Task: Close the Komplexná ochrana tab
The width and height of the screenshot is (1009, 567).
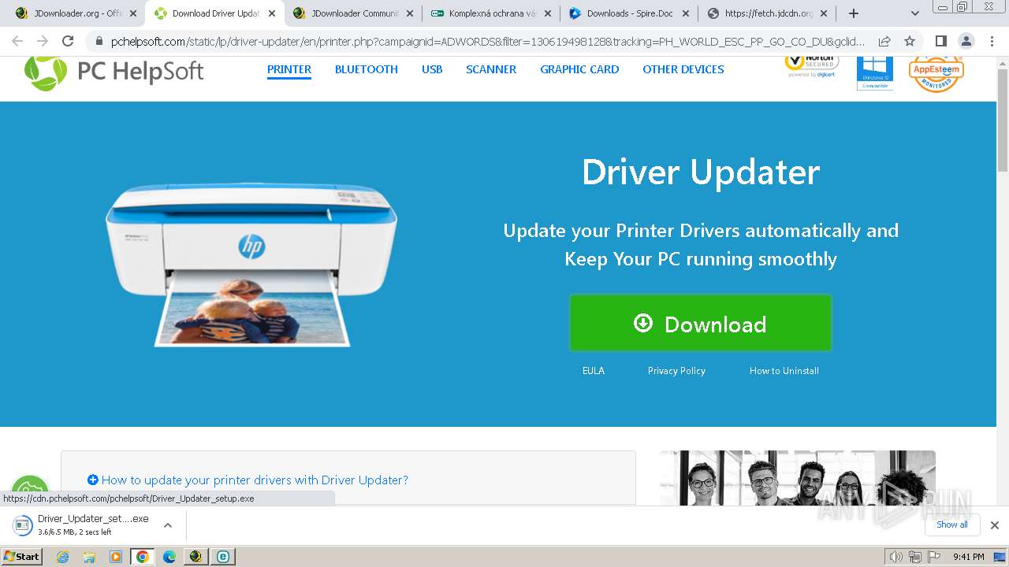Action: click(548, 13)
